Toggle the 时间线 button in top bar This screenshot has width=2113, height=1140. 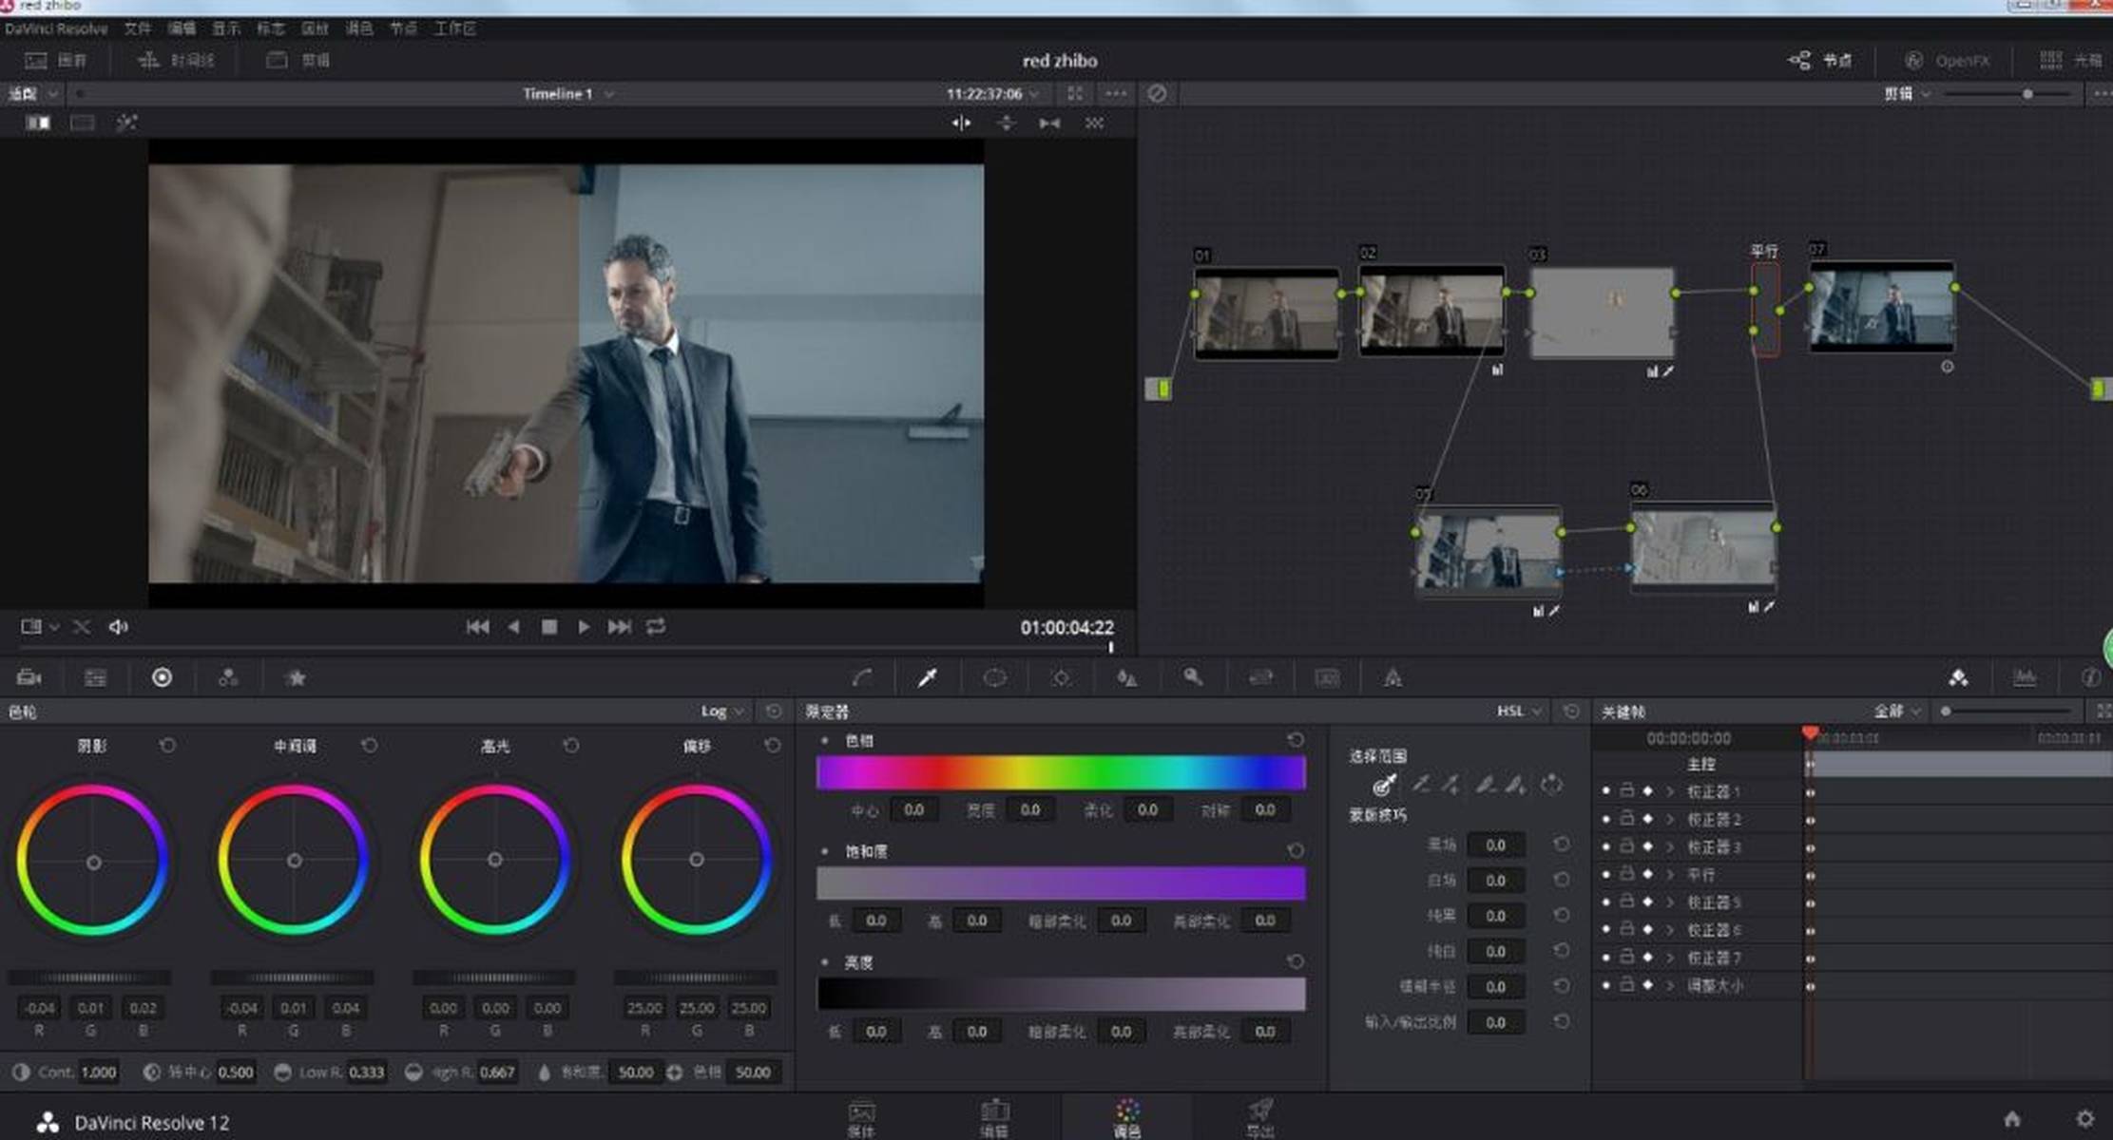pos(176,60)
